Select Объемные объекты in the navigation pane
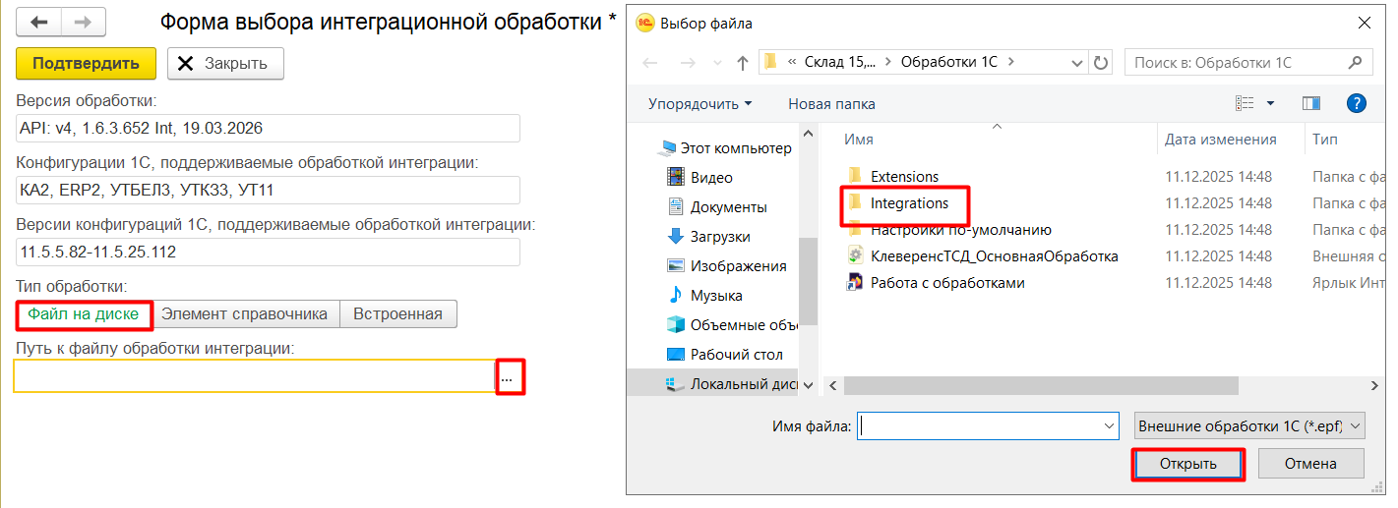 coord(731,325)
